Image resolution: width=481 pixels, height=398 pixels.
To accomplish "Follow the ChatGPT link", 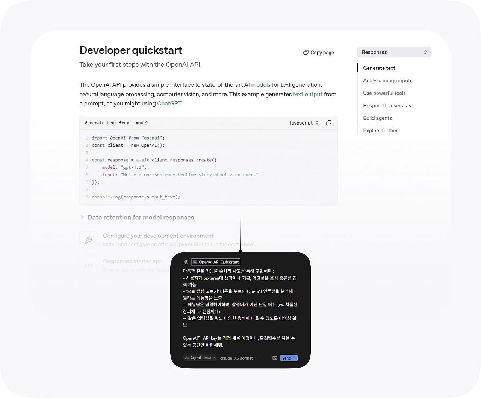I will (169, 104).
